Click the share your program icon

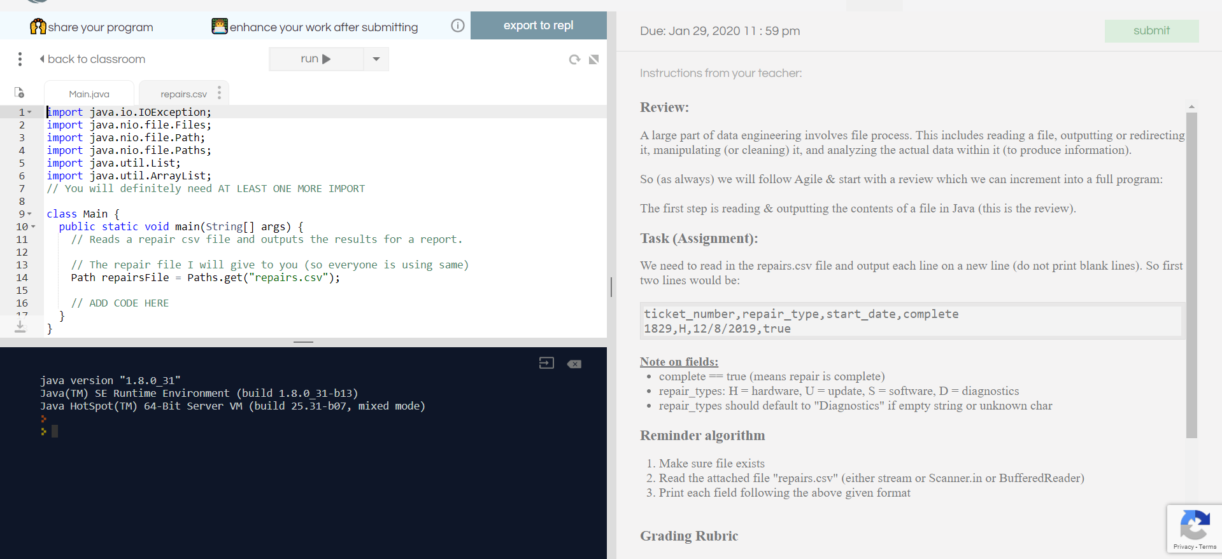[x=38, y=27]
